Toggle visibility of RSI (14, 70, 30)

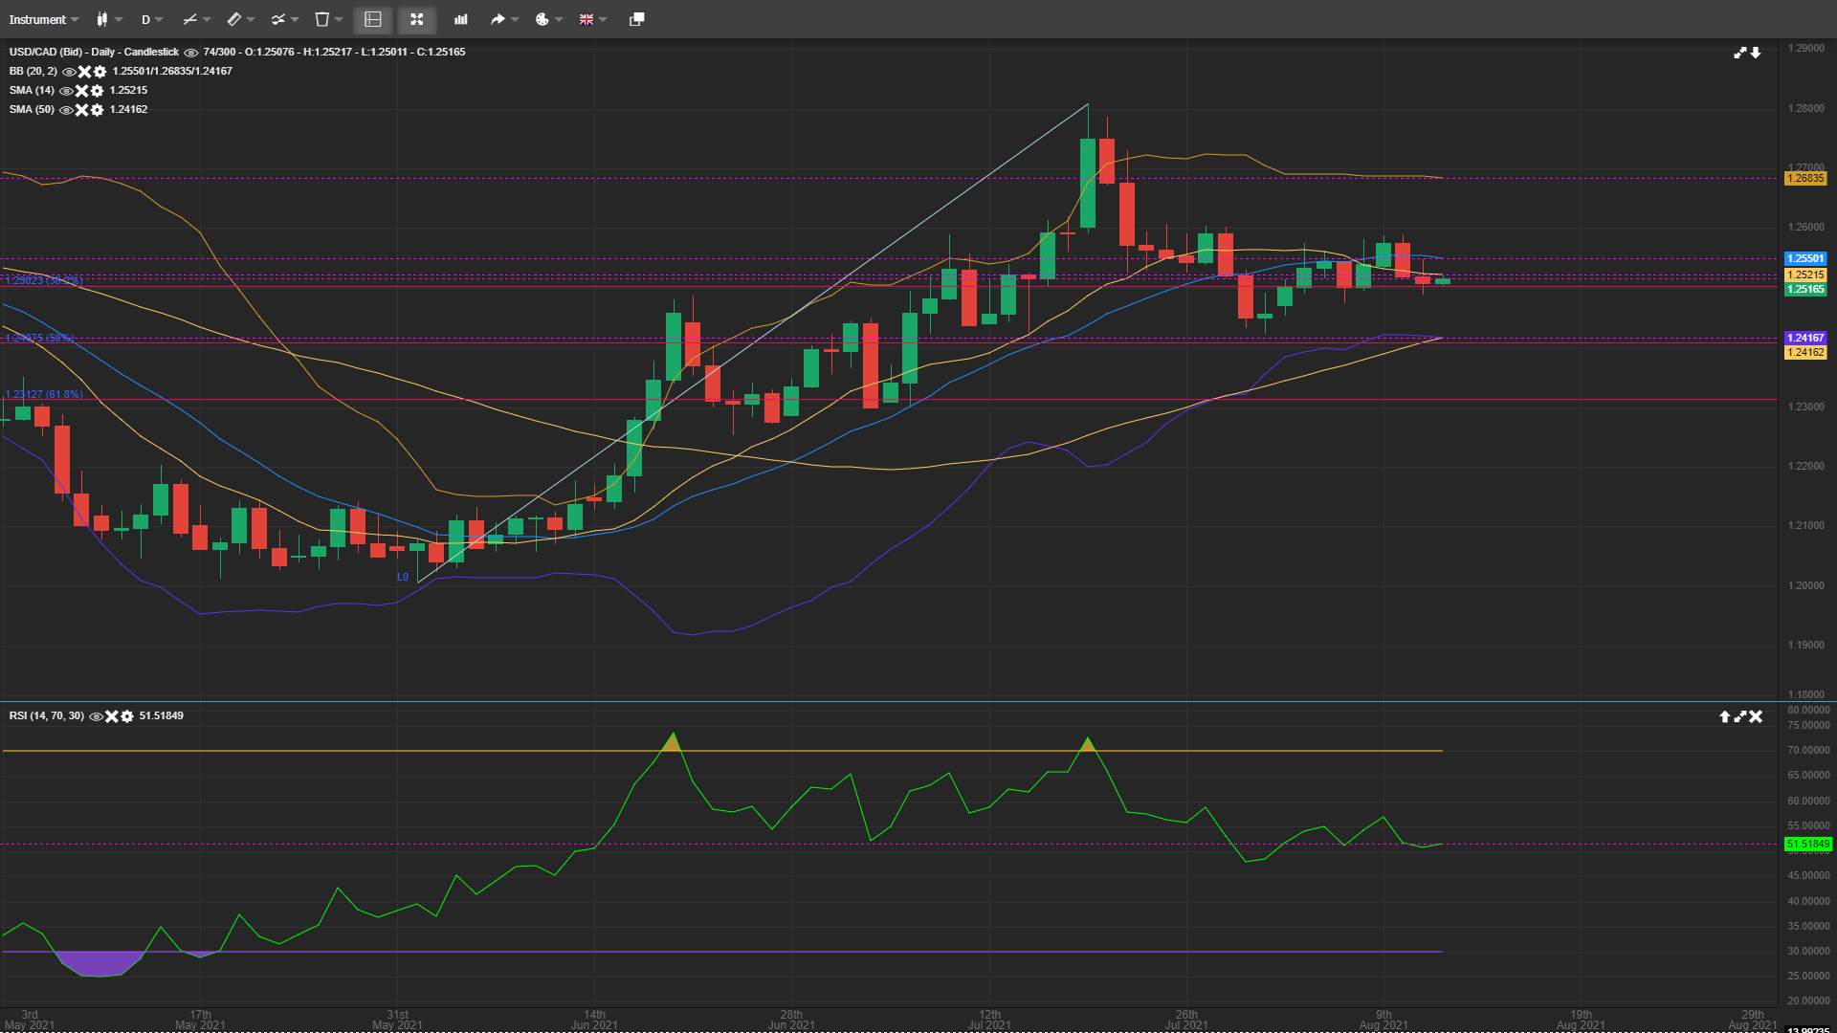click(x=96, y=716)
